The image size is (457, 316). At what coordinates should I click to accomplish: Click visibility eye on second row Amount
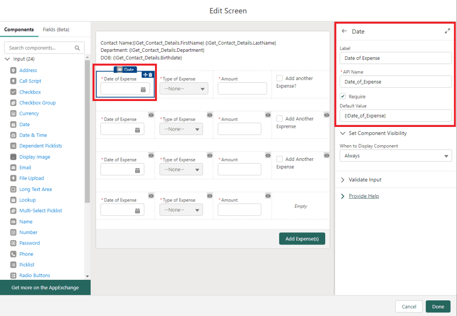tap(268, 115)
